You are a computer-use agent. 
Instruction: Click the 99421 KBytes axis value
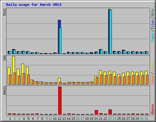coord(5,91)
